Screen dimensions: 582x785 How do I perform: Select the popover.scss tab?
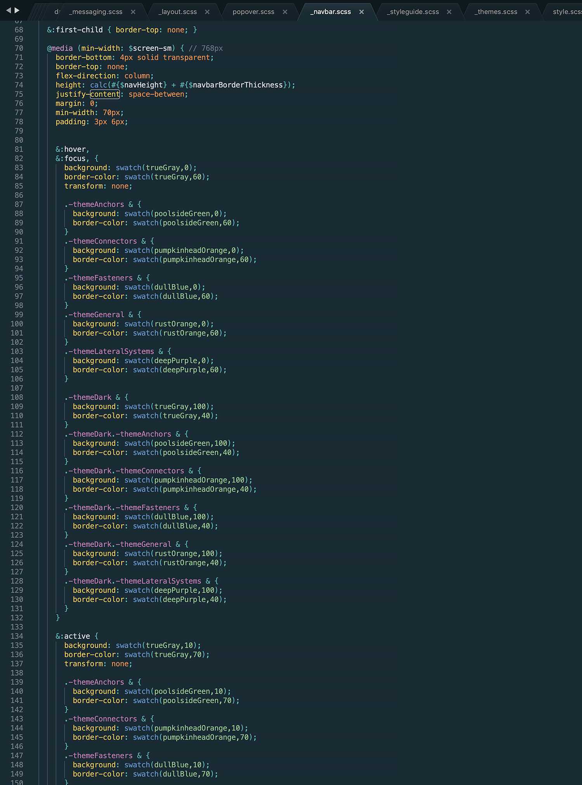pos(253,12)
